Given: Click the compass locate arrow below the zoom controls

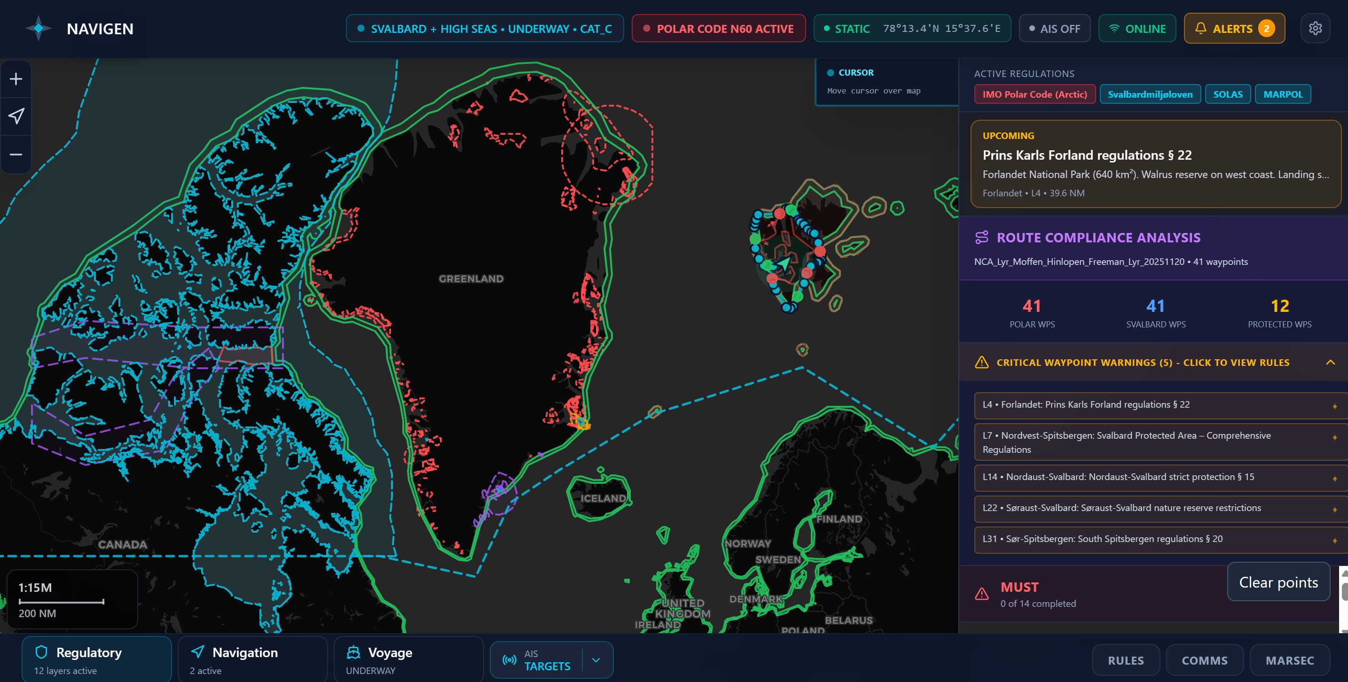Looking at the screenshot, I should (x=16, y=116).
